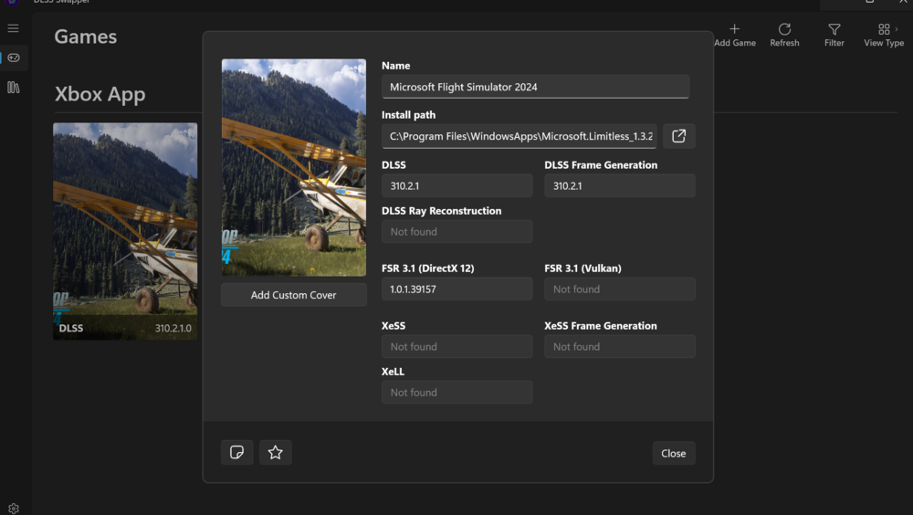The height and width of the screenshot is (515, 913).
Task: Mark game as favourite with star
Action: [275, 453]
